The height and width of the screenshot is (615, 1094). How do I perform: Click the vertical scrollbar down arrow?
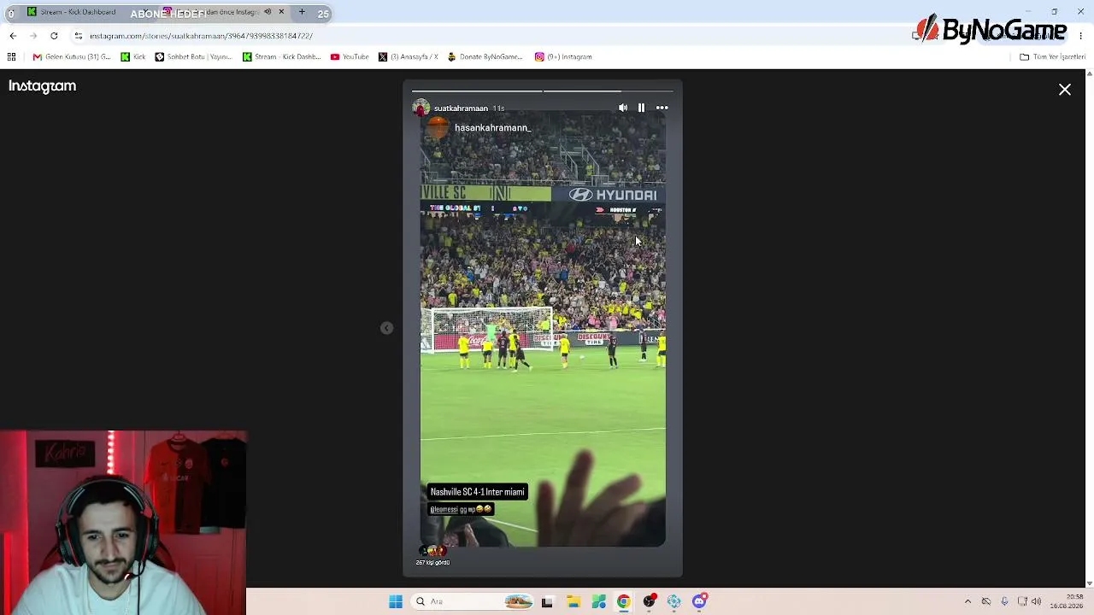pos(1089,583)
